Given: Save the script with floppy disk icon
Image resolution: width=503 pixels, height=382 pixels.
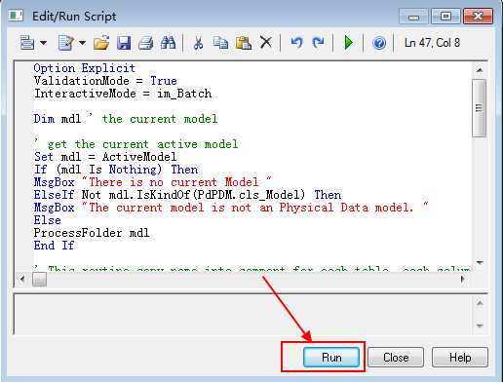Looking at the screenshot, I should tap(124, 43).
